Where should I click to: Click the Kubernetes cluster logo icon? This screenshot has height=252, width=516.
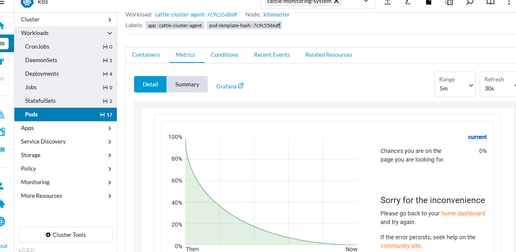click(x=26, y=2)
